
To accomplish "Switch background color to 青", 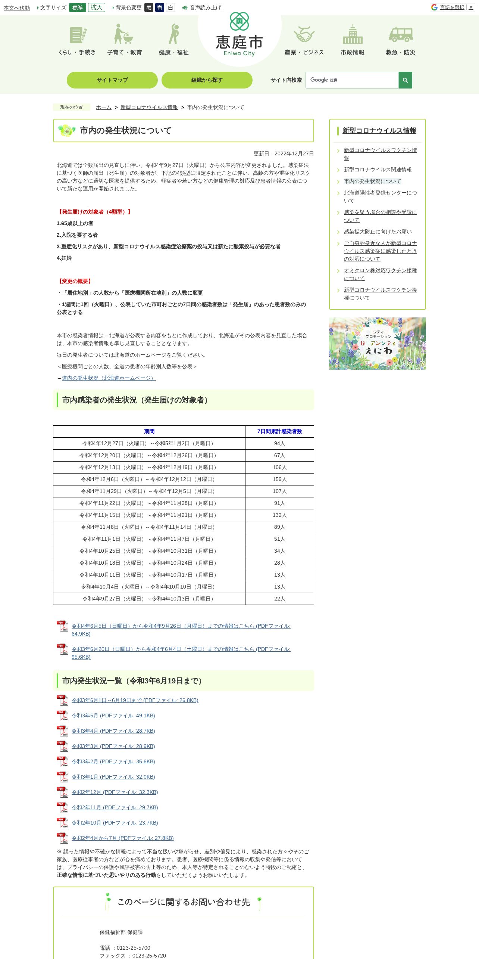I will 160,7.
